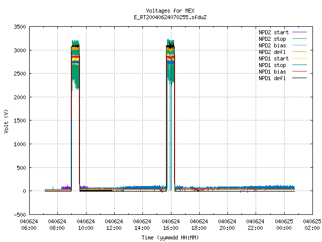Click the 'NPD1 stop' legend label
This screenshot has height=242, width=322.
pos(272,65)
